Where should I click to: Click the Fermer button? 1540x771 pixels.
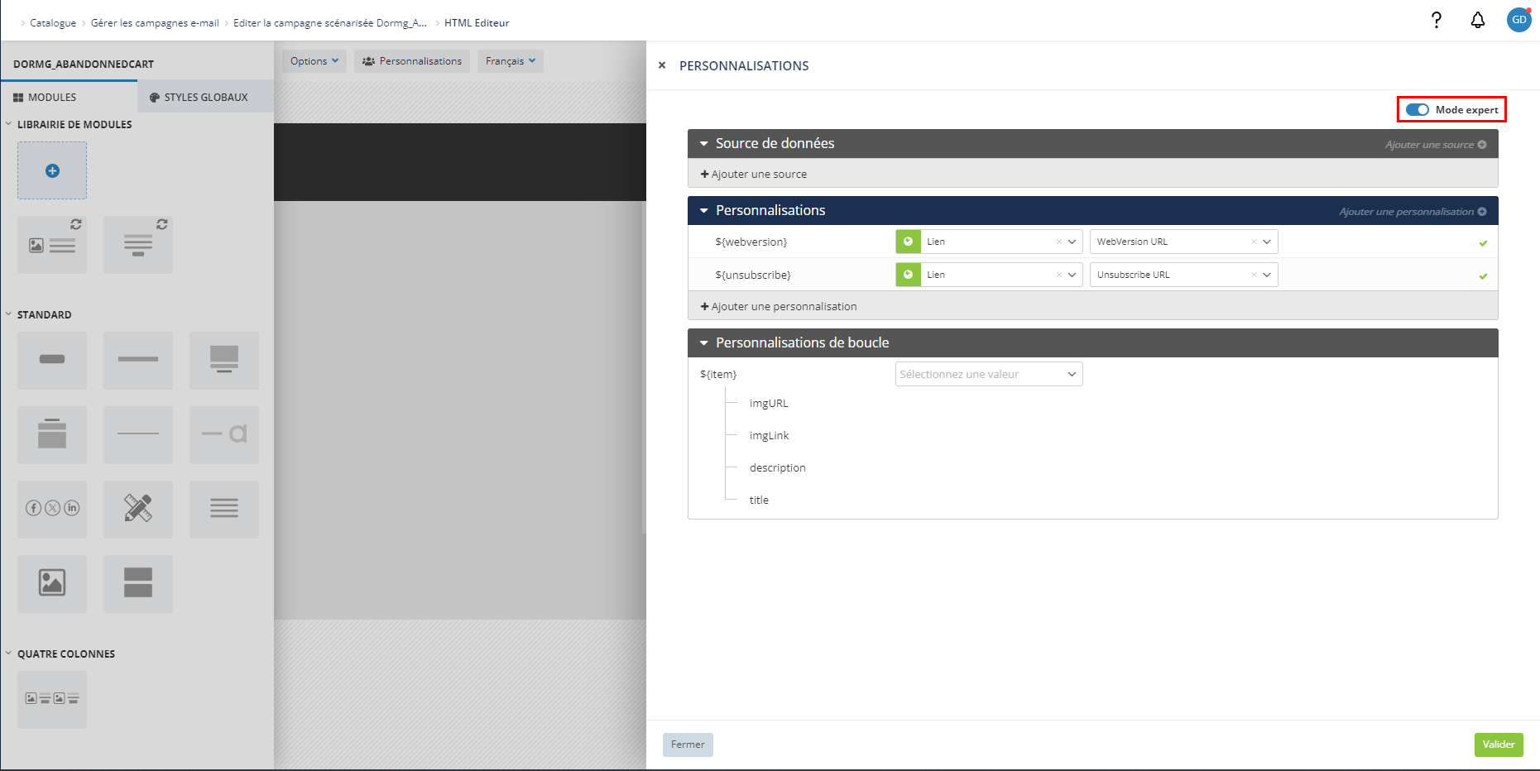tap(688, 745)
